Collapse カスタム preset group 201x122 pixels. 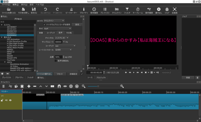[2, 25]
